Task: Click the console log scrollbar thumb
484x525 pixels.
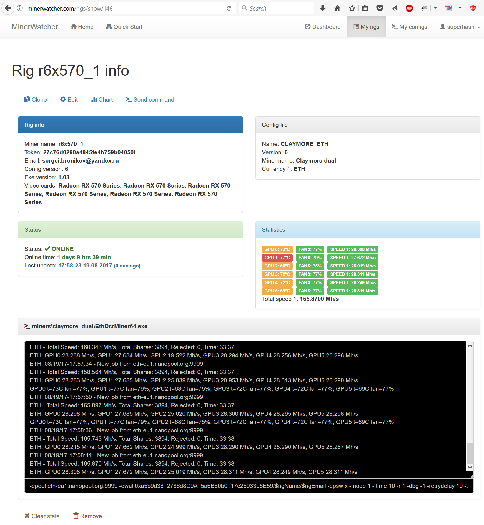Action: click(470, 453)
